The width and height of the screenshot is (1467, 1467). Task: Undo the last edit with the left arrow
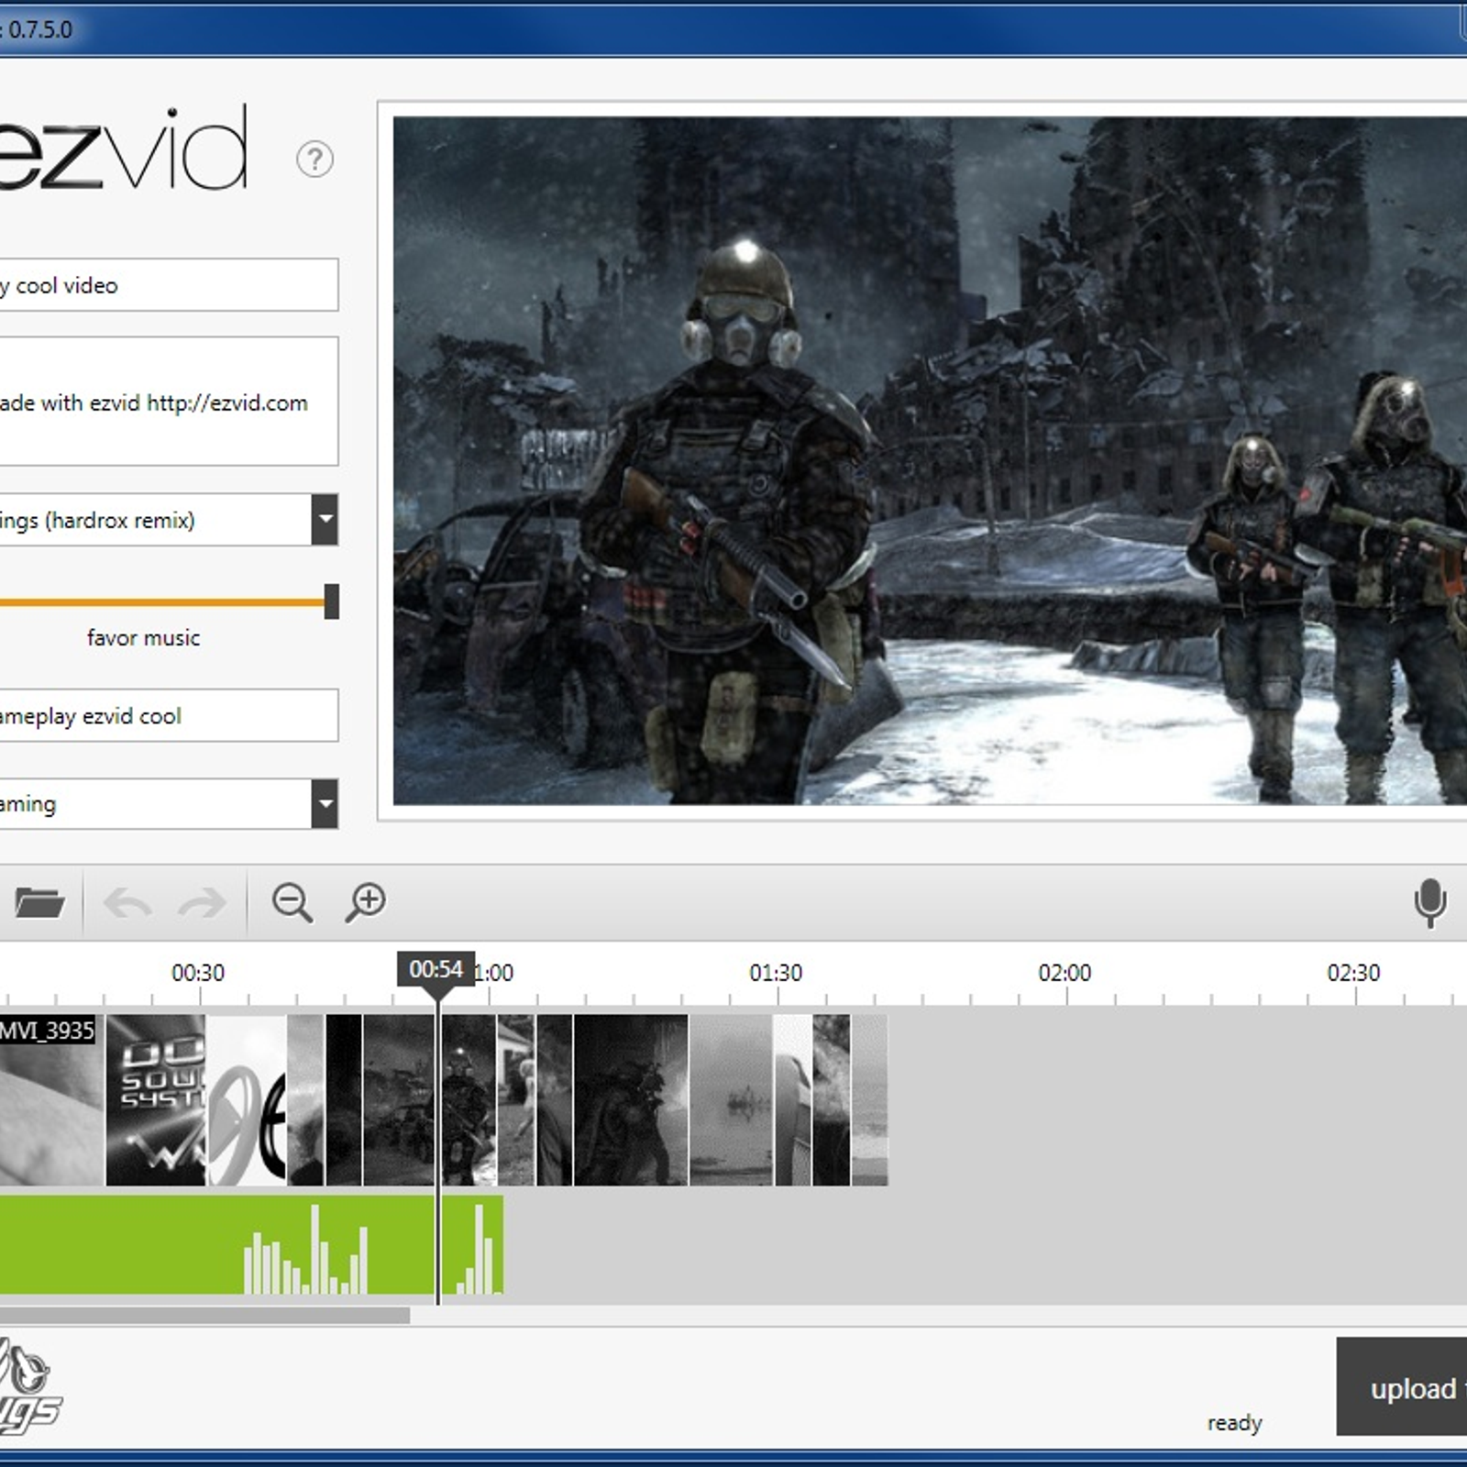coord(127,903)
